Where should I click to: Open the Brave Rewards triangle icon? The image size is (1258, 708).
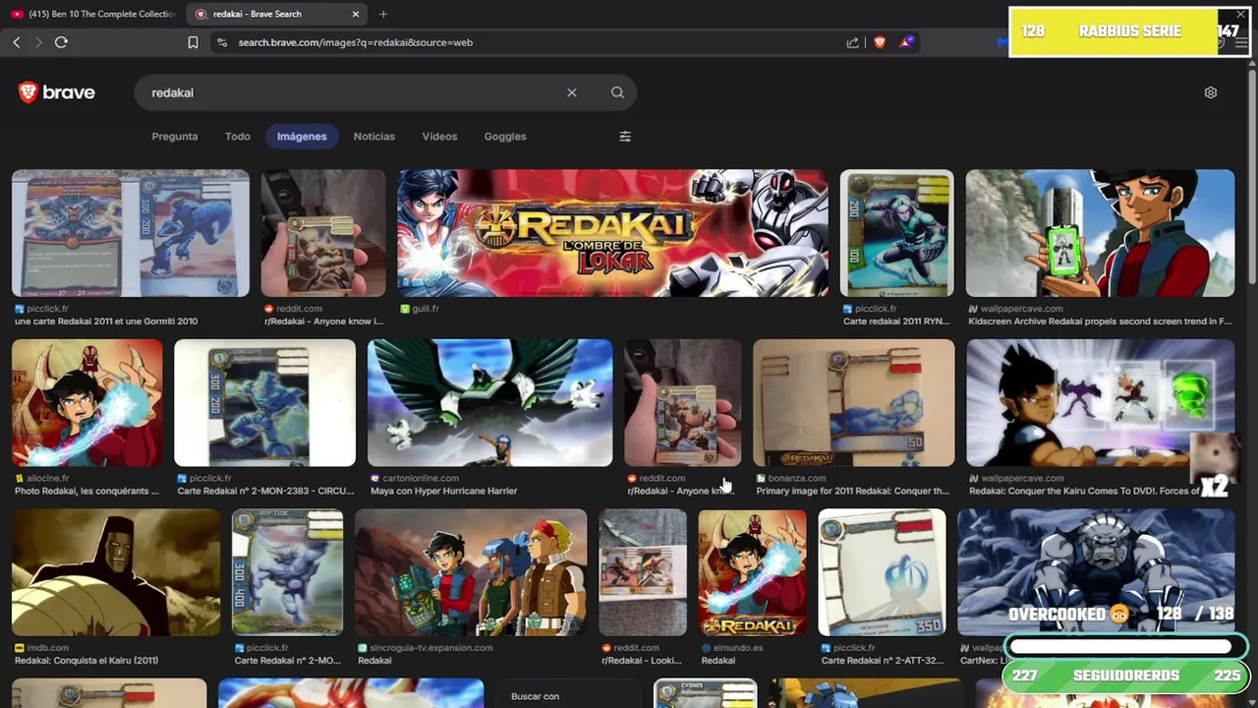pyautogui.click(x=907, y=42)
